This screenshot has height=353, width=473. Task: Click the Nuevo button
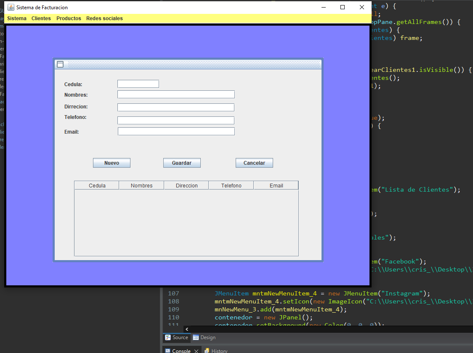click(x=112, y=163)
